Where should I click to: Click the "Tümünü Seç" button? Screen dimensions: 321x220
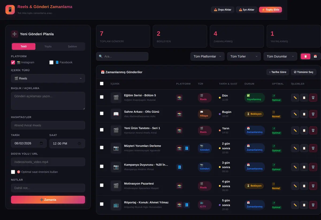click(304, 72)
